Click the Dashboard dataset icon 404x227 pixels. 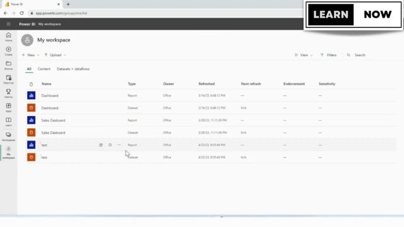point(31,108)
